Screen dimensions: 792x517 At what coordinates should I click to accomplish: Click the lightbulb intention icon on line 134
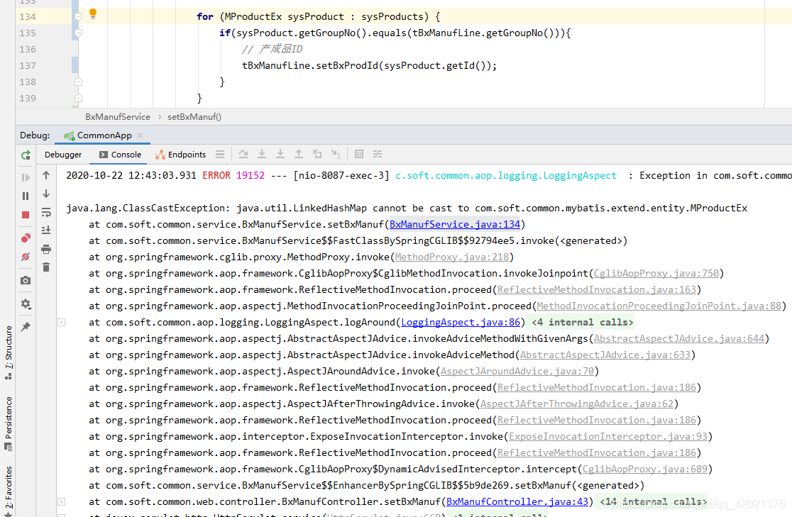(92, 13)
